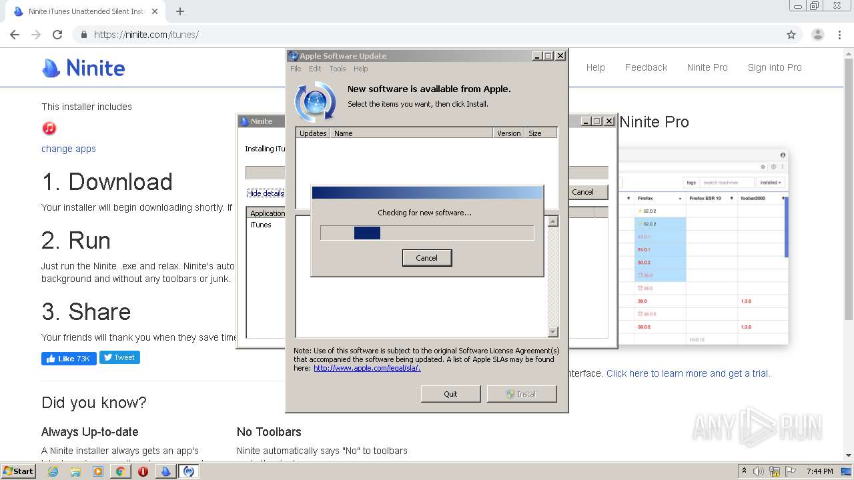854x480 pixels.
Task: Open Help link in Ninite site header
Action: click(x=595, y=67)
